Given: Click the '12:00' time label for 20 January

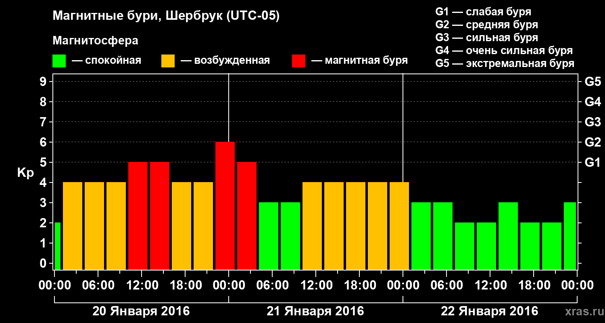Looking at the screenshot, I should pyautogui.click(x=142, y=285).
